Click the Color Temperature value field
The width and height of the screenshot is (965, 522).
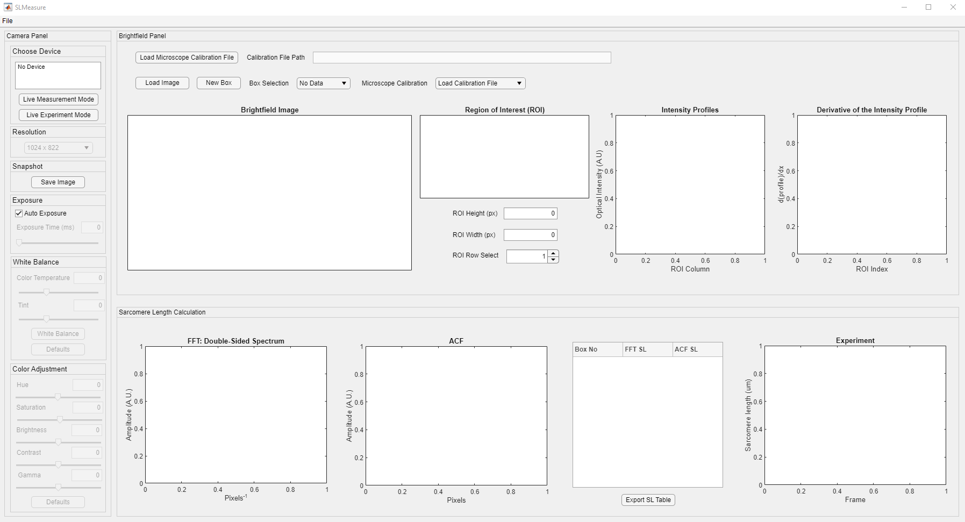(x=89, y=278)
